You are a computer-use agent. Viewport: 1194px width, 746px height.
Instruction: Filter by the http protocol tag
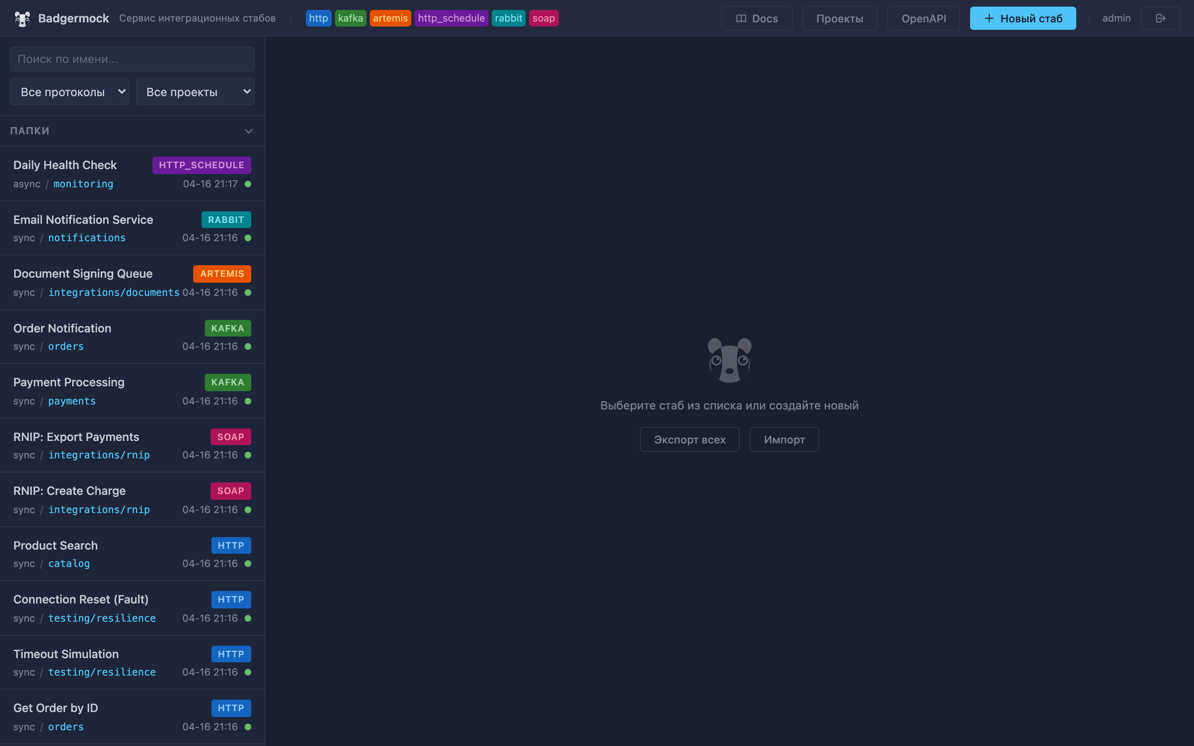point(318,18)
